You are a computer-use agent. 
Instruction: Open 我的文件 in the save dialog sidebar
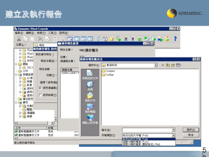click(x=90, y=97)
